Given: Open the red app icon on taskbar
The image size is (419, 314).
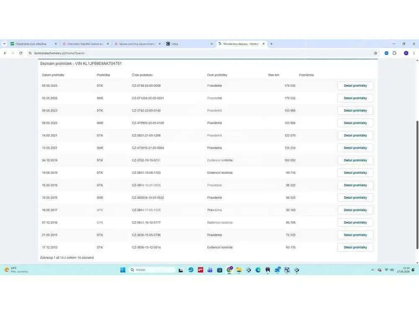Looking at the screenshot, I should click(x=200, y=270).
